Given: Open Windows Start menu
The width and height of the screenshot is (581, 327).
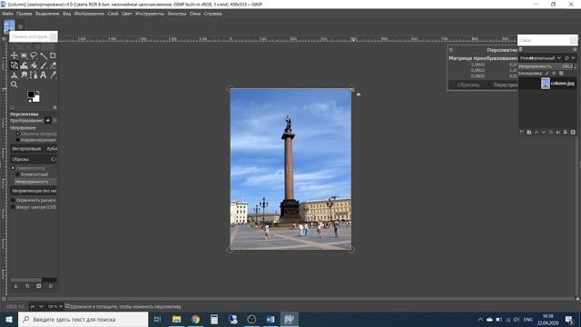Looking at the screenshot, I should click(x=9, y=319).
